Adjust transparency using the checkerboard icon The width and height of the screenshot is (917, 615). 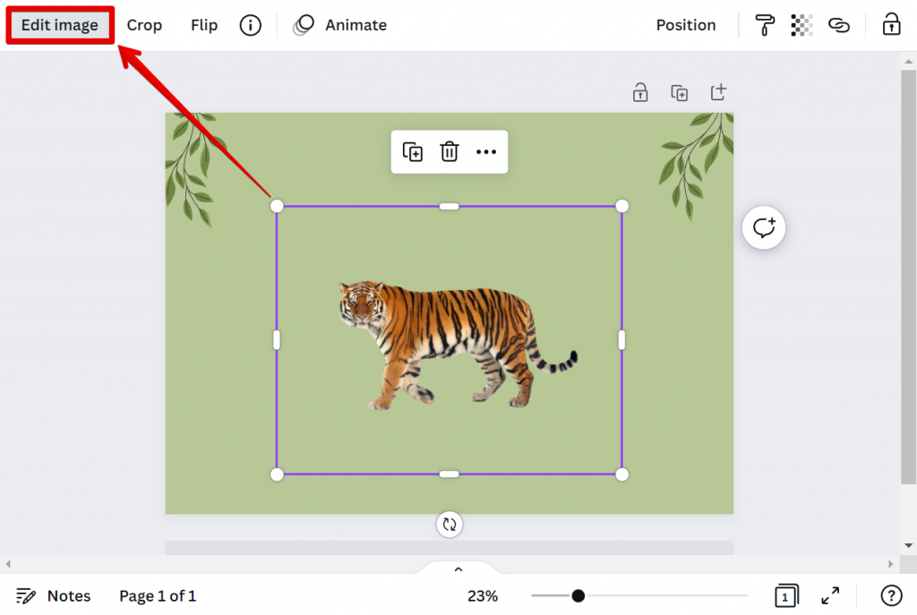click(x=801, y=25)
